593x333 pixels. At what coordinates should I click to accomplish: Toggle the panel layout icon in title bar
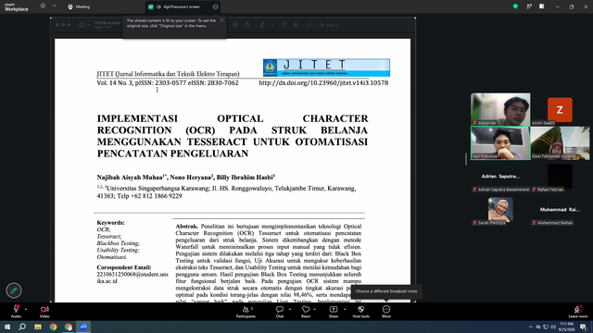pos(541,6)
